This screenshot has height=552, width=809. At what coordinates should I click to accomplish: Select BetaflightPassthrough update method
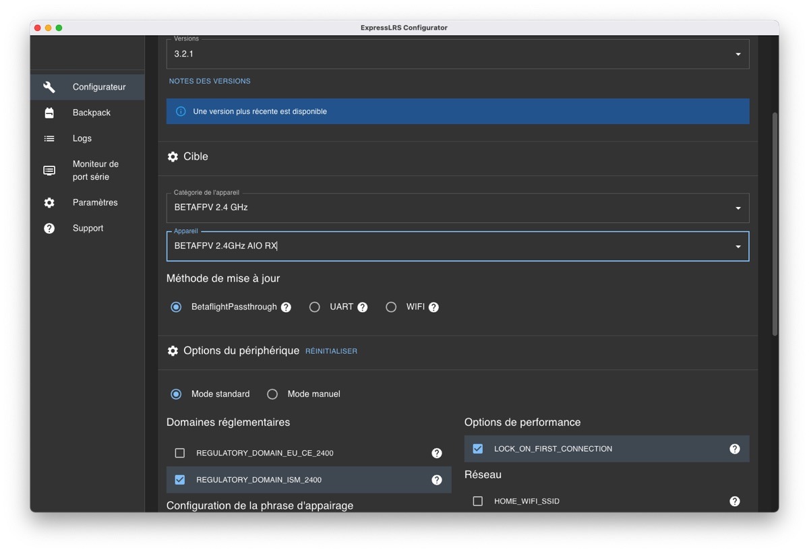point(176,307)
